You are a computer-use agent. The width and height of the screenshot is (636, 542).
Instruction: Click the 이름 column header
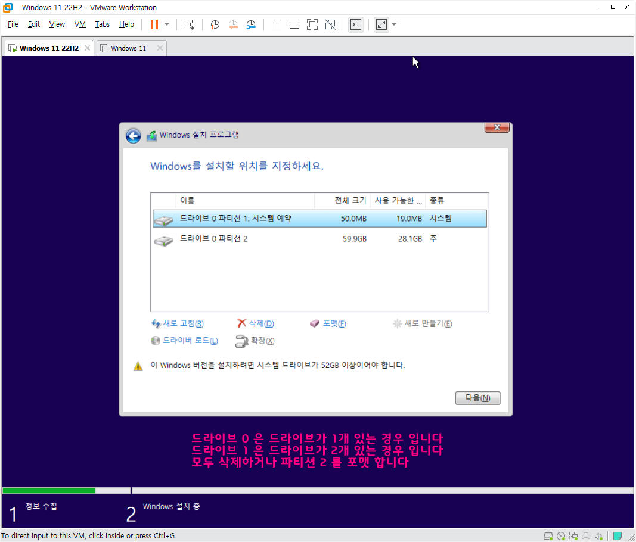(245, 200)
